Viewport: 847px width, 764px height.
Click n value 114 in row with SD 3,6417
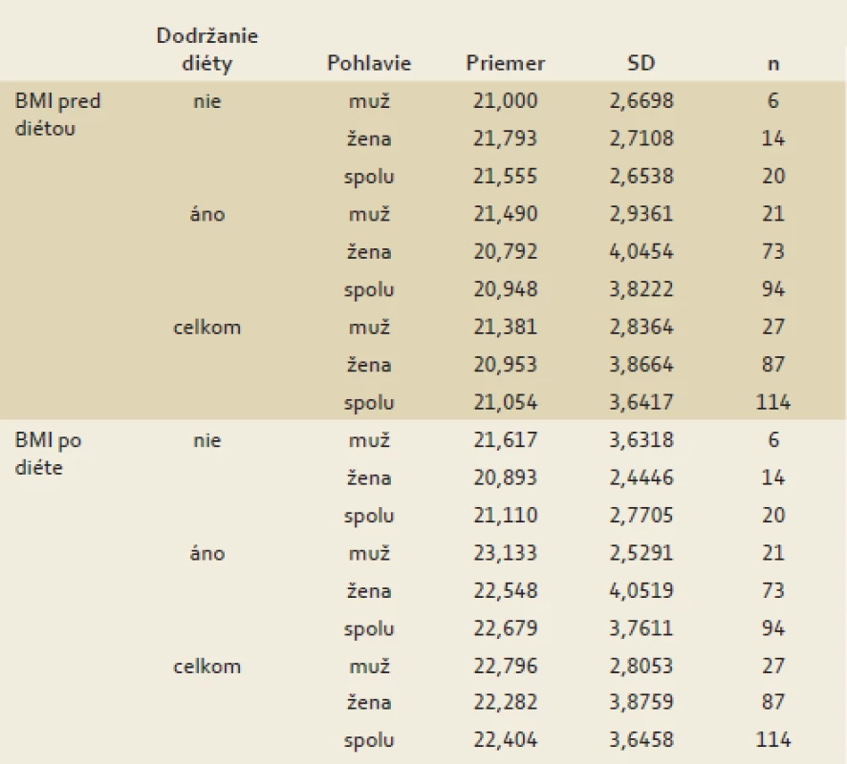(773, 402)
